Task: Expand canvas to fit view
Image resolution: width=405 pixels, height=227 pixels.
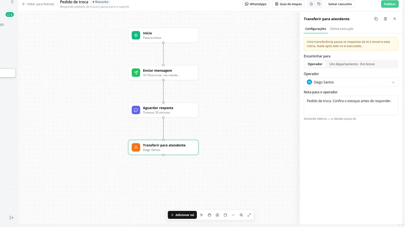Action: (249, 215)
